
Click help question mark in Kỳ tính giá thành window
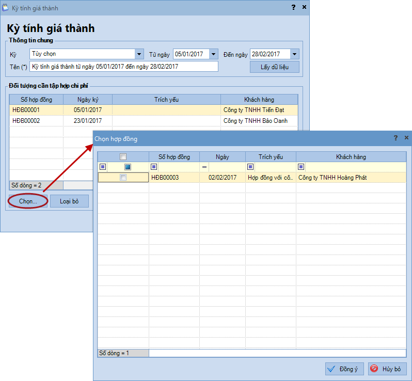(293, 7)
